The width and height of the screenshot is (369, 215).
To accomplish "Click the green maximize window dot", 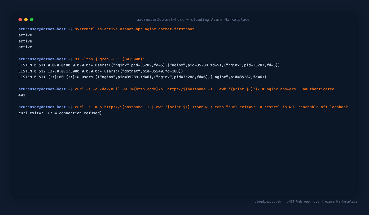I will (x=32, y=20).
